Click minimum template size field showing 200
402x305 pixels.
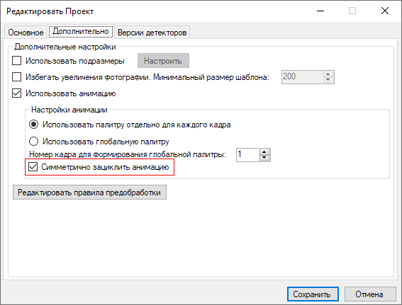[x=303, y=76]
